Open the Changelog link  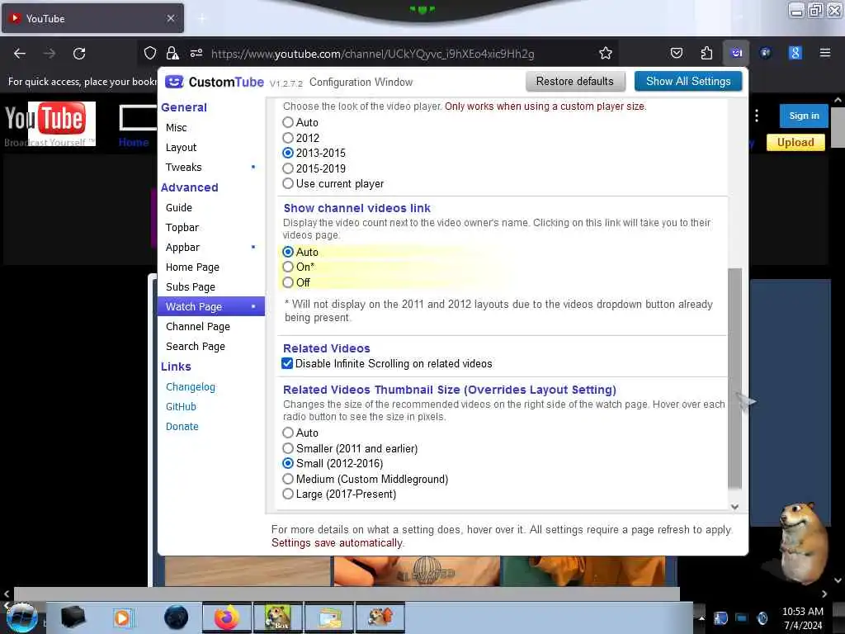pos(191,388)
